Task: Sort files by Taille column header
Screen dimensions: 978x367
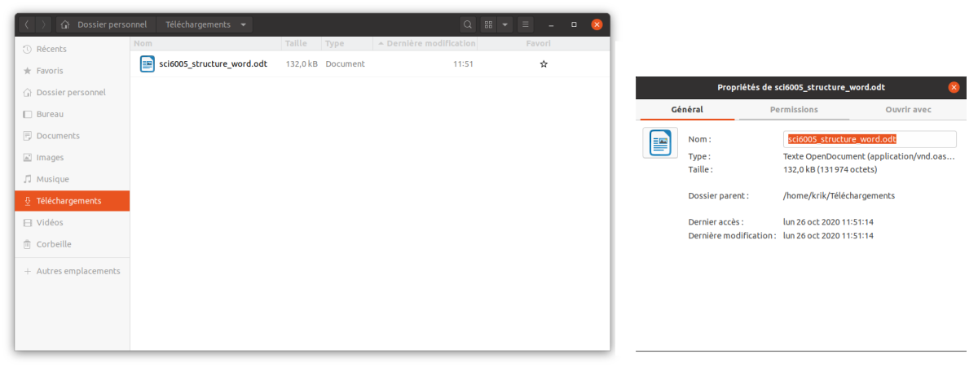Action: [295, 43]
